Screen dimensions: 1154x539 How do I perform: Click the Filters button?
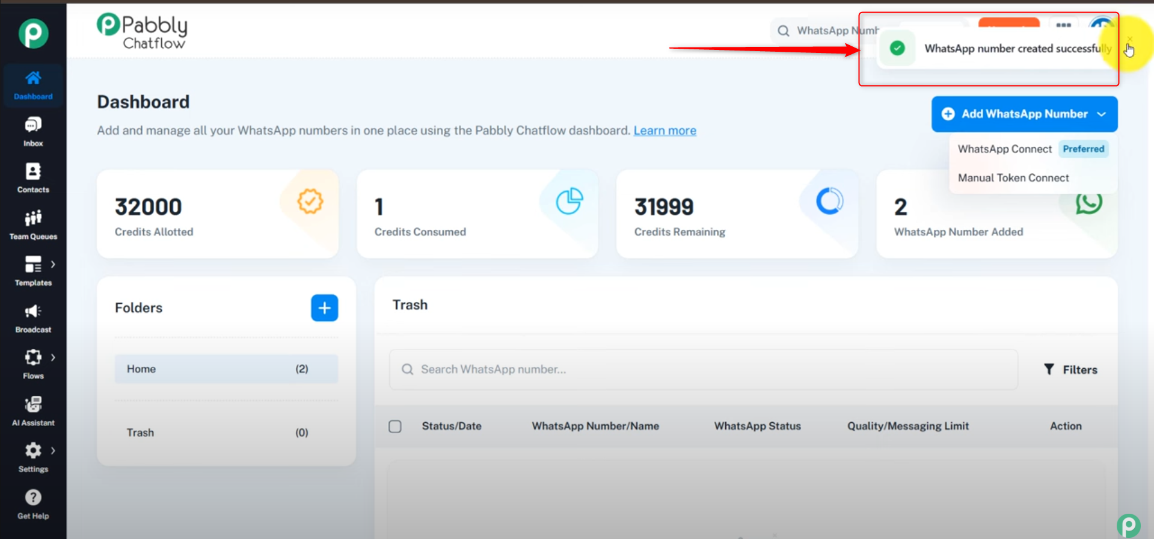pyautogui.click(x=1070, y=369)
